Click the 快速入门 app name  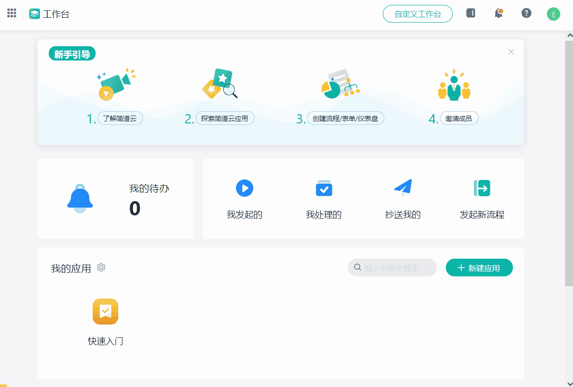[x=105, y=341]
